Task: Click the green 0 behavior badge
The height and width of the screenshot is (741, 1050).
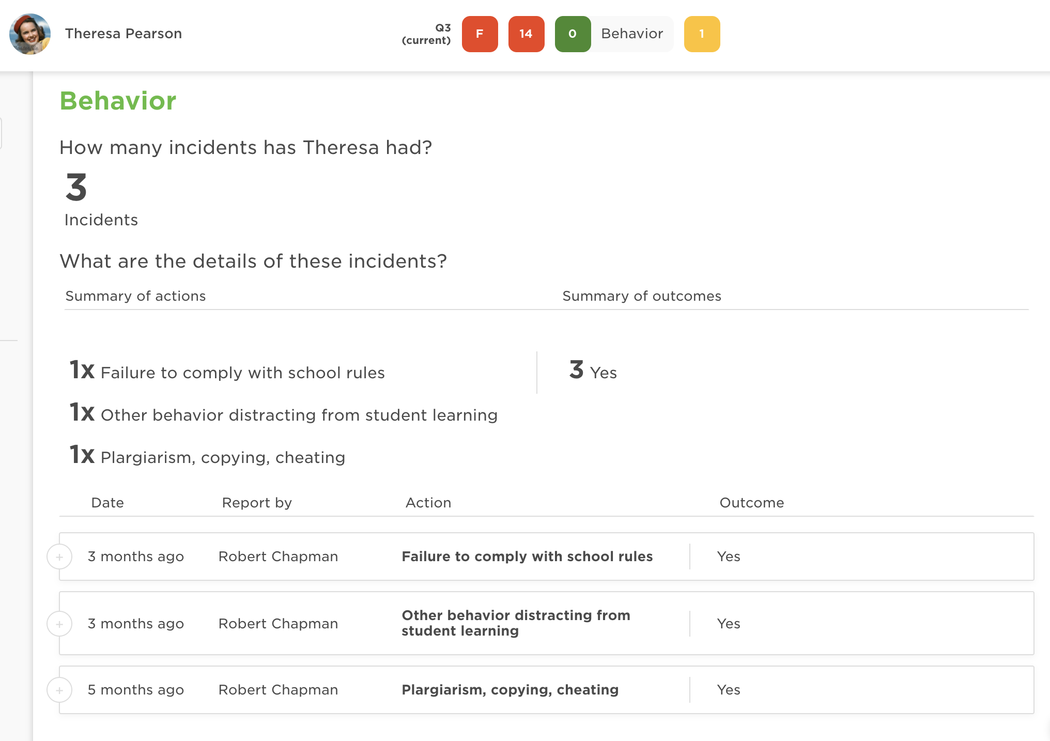Action: 573,34
